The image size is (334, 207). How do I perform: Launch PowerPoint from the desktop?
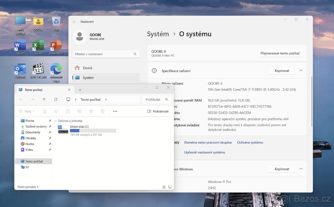[56, 46]
